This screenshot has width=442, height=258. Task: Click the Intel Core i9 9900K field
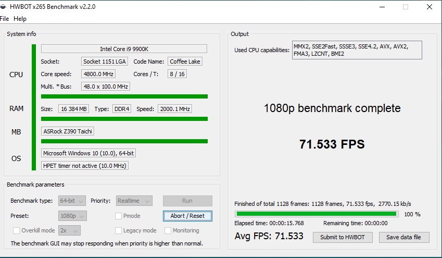tap(124, 49)
